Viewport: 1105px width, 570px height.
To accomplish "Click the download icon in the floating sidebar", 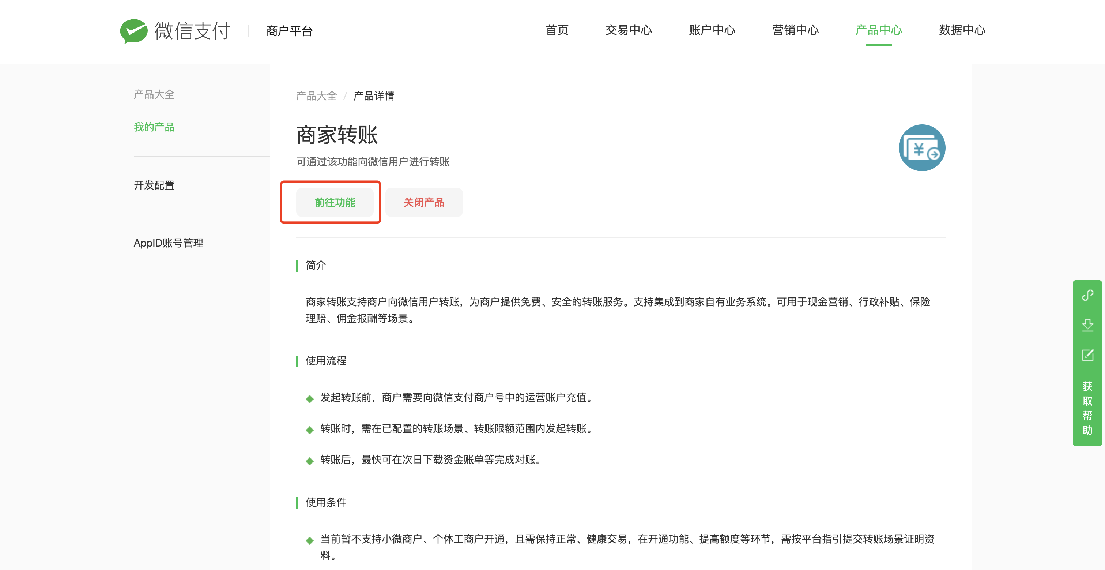I will click(x=1087, y=325).
